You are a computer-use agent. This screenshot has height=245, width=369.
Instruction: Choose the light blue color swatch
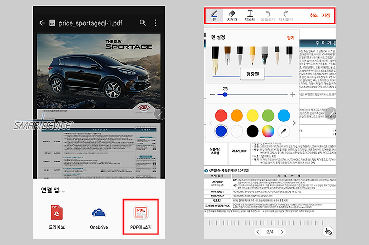283,116
